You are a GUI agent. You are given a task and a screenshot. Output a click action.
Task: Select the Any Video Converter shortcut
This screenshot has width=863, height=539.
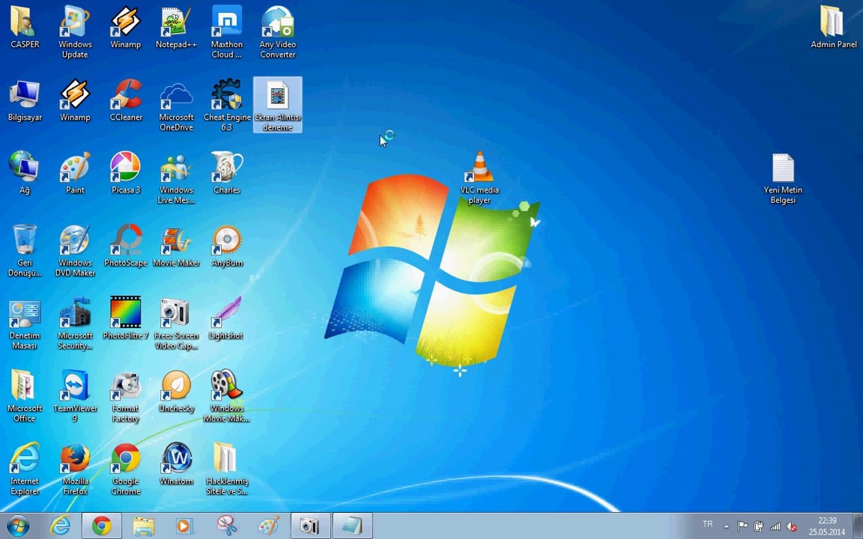tap(278, 32)
